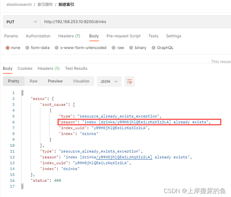The image size is (231, 197).
Task: Click the 新建索引 request name
Action: click(66, 5)
